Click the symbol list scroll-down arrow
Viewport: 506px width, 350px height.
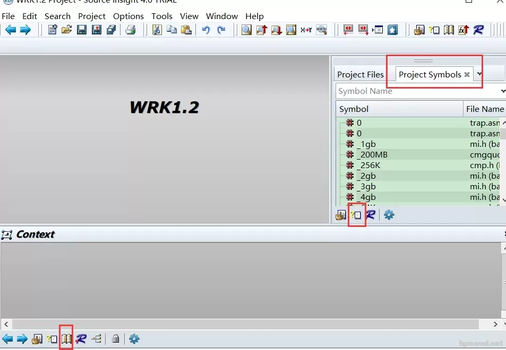(504, 200)
